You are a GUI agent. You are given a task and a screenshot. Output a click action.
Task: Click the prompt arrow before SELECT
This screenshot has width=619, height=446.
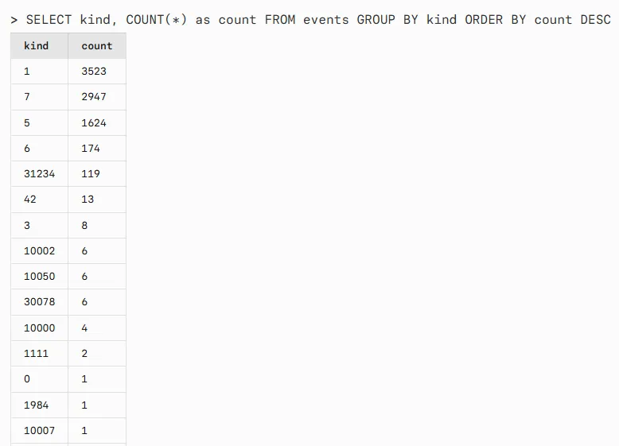pyautogui.click(x=14, y=20)
